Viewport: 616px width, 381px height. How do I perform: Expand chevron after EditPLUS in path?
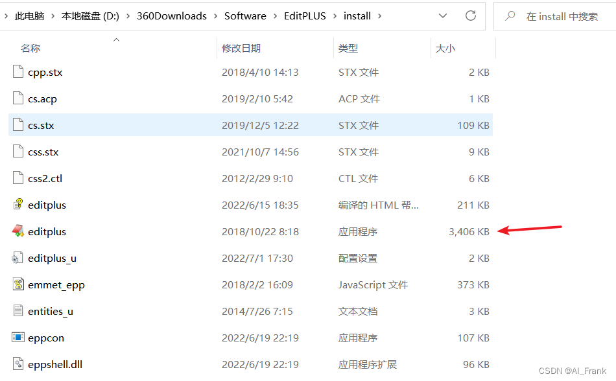tap(335, 16)
